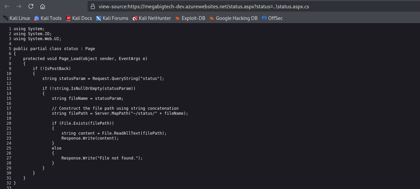Click the 'File not found.' string line
420x189 pixels.
[x=102, y=158]
